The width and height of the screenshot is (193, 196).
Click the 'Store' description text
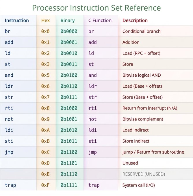(128, 64)
